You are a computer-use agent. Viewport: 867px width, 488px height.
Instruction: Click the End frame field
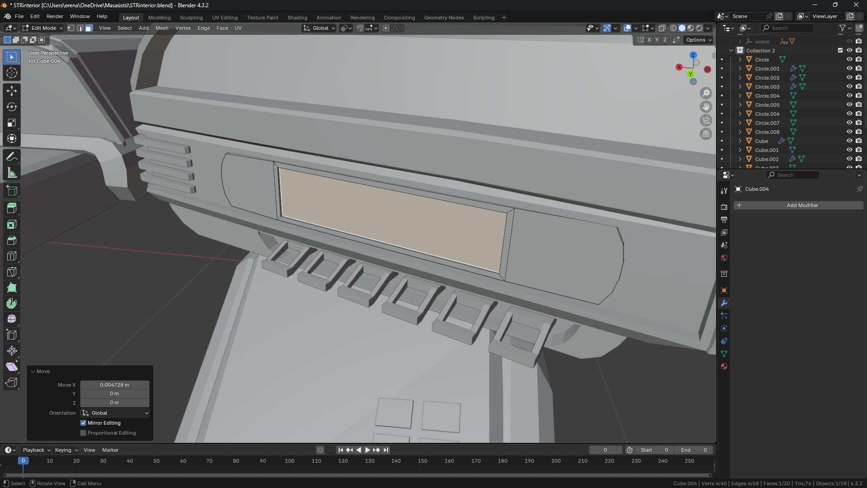coord(694,450)
